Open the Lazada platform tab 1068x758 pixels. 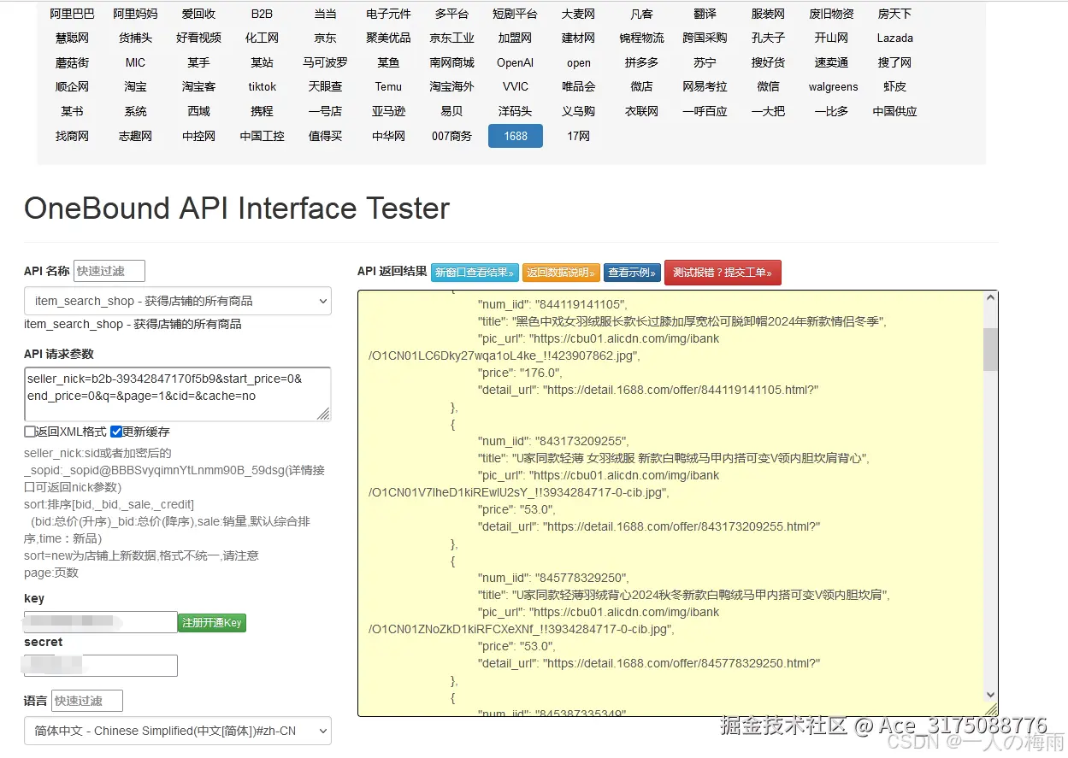(x=894, y=38)
